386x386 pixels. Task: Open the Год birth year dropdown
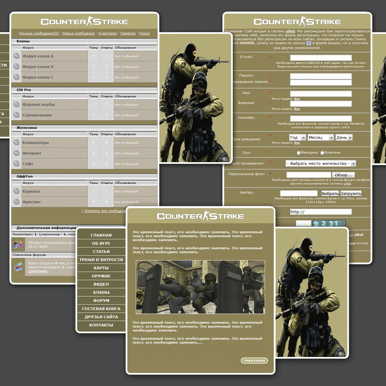click(x=298, y=137)
